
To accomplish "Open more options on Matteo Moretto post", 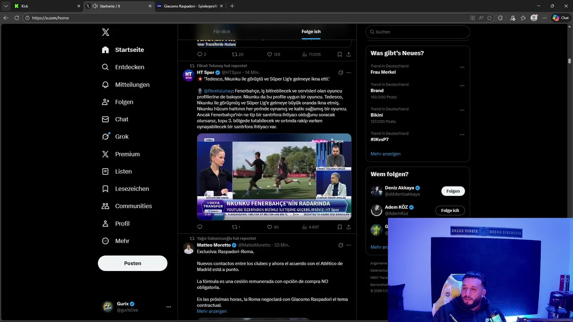I will [349, 245].
